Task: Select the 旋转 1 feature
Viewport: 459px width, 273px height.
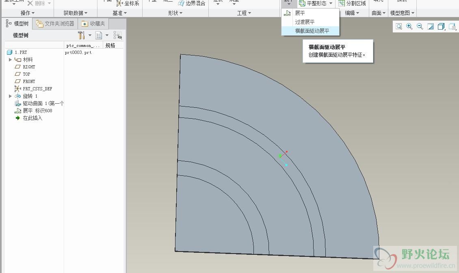Action: pyautogui.click(x=26, y=96)
